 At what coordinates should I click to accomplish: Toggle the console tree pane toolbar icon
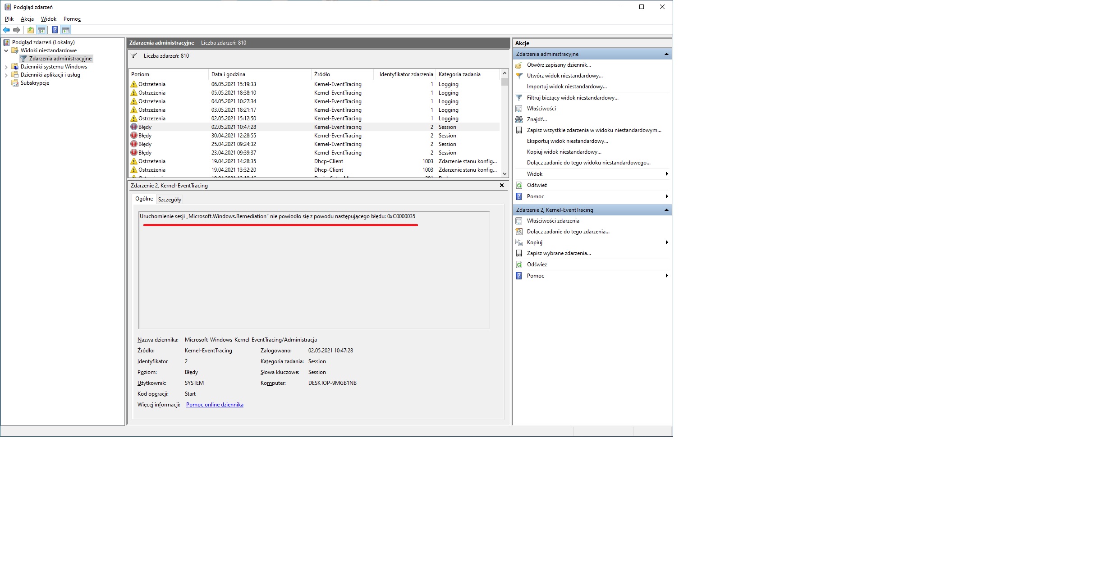tap(41, 30)
